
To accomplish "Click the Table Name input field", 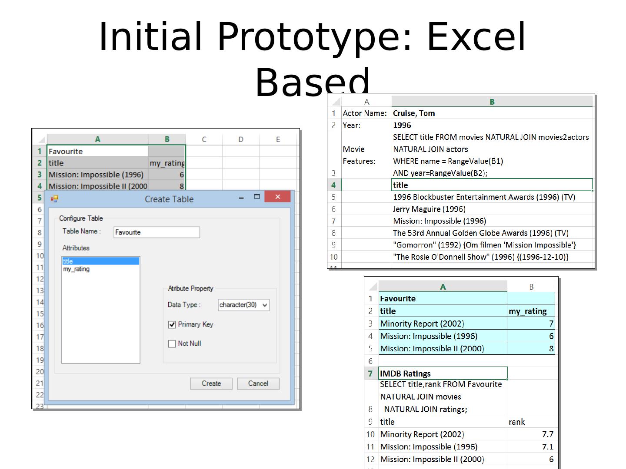I will tap(156, 232).
